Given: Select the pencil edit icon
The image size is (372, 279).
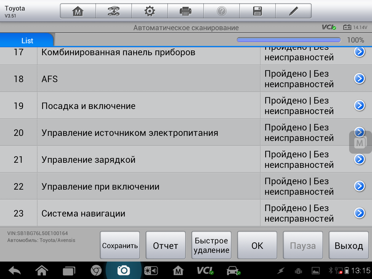Looking at the screenshot, I should (x=293, y=11).
